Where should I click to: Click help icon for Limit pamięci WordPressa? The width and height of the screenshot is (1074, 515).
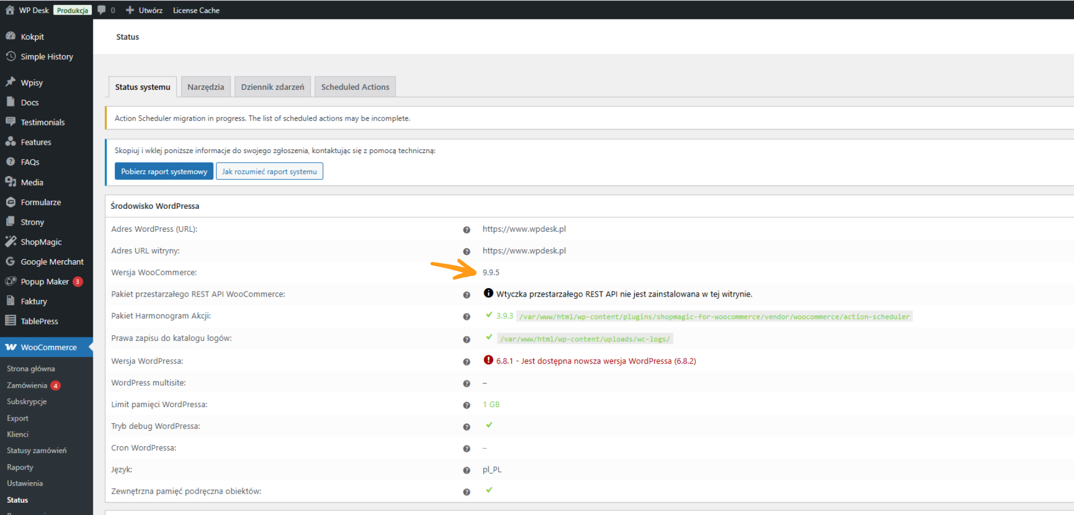[467, 406]
